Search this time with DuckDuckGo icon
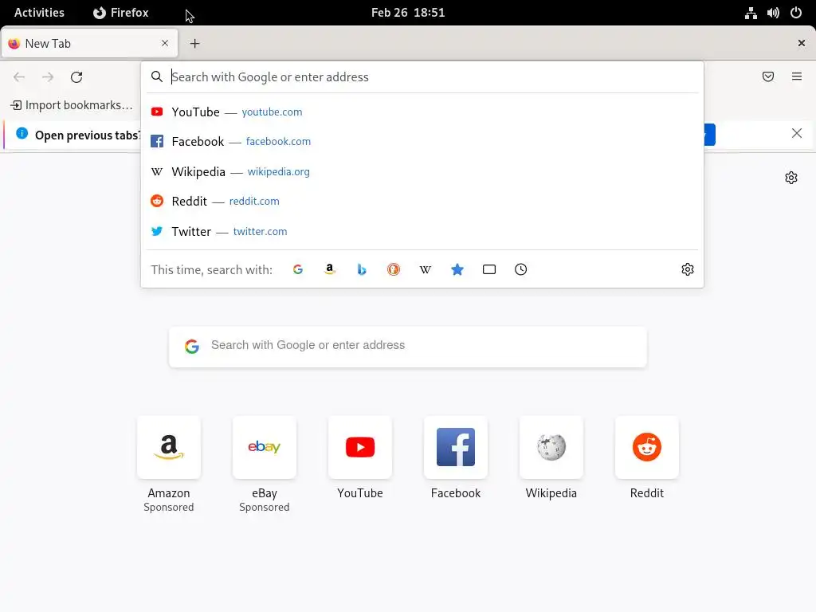This screenshot has height=612, width=816. coord(394,269)
